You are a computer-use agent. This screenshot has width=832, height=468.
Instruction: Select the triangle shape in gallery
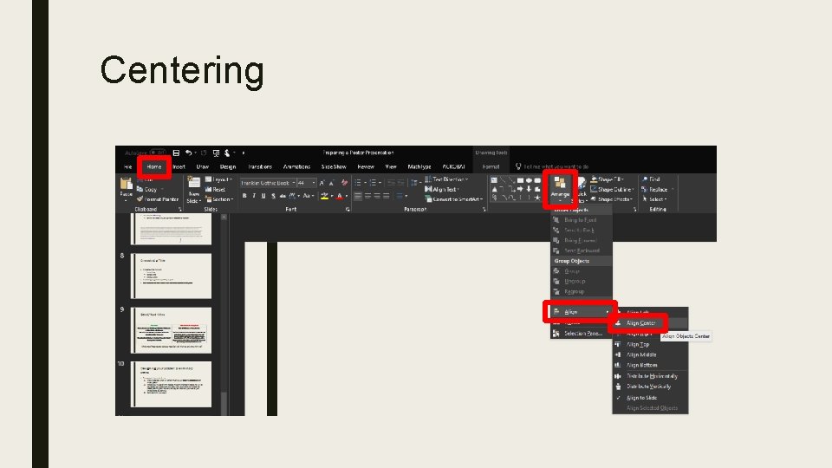click(495, 189)
